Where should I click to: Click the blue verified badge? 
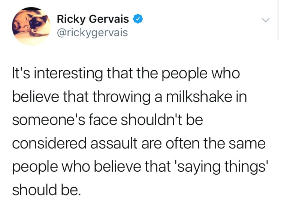[138, 19]
